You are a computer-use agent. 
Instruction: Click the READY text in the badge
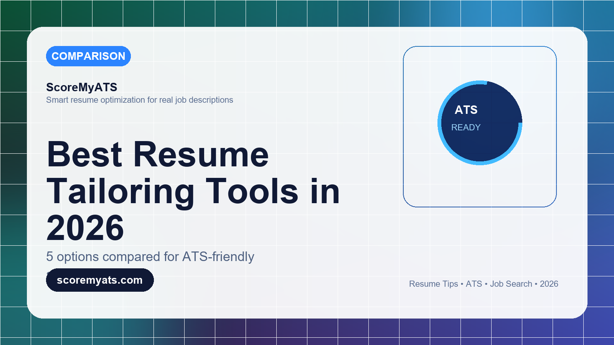pyautogui.click(x=466, y=127)
